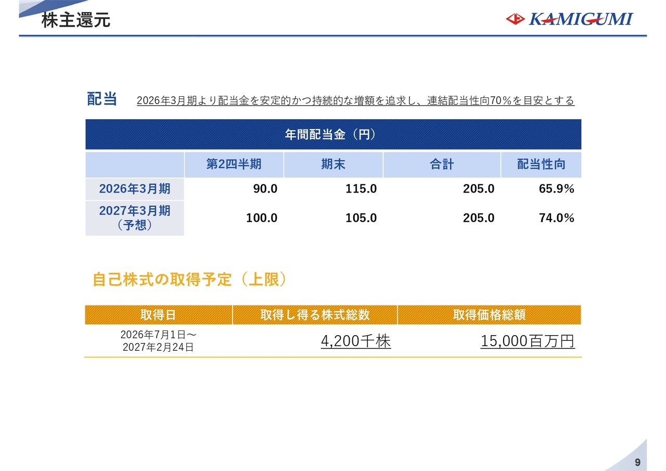Click the 2027年3月期（予想） row label
The height and width of the screenshot is (471, 666).
click(135, 218)
